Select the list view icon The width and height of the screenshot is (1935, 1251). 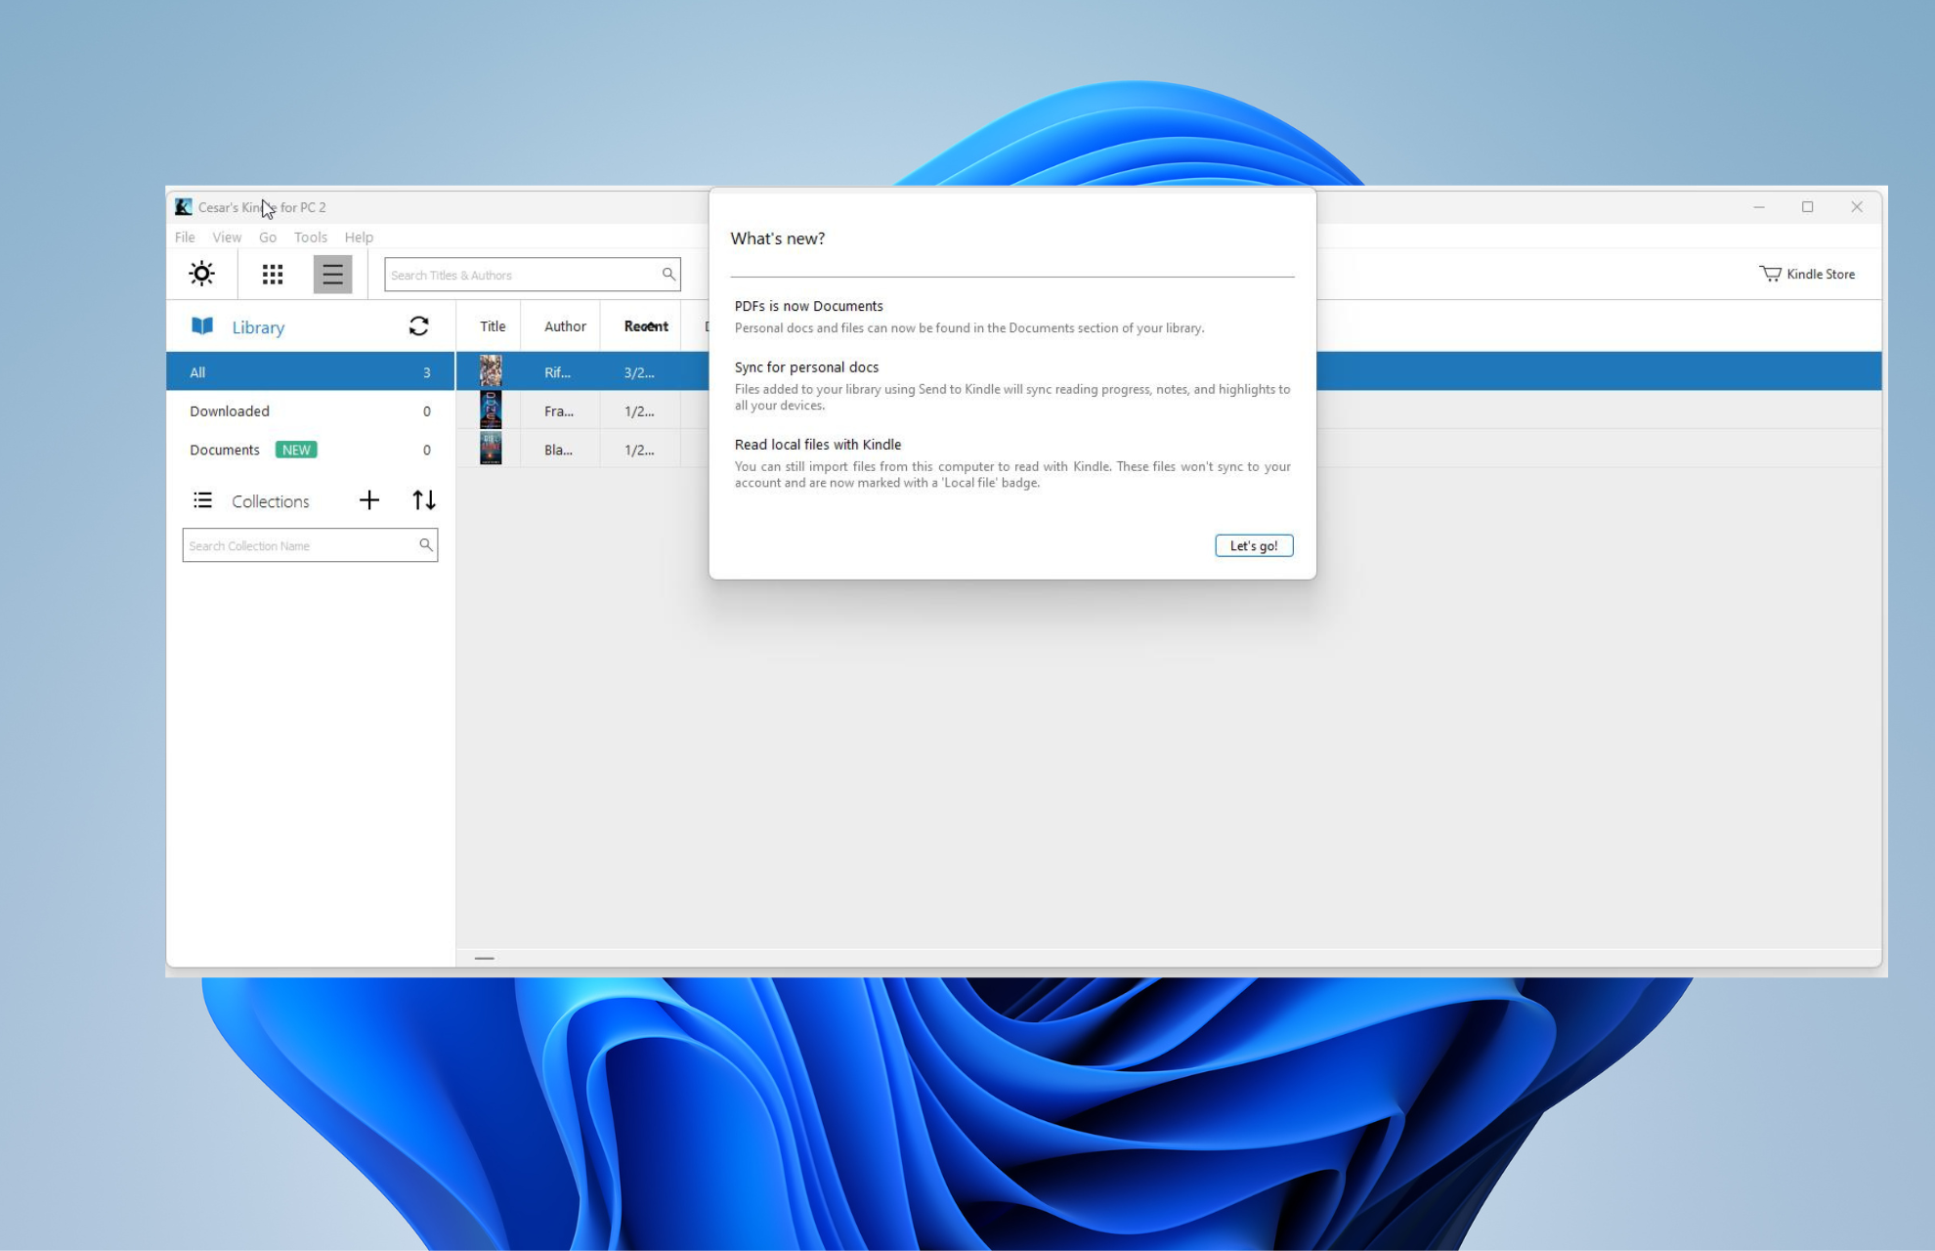tap(328, 274)
